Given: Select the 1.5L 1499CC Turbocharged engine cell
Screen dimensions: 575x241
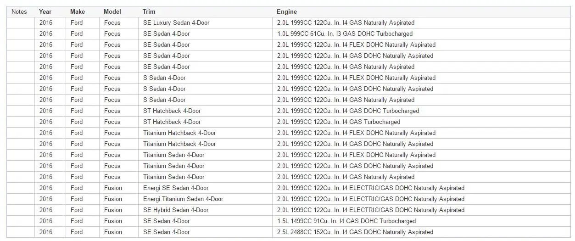Looking at the screenshot, I should click(346, 221).
